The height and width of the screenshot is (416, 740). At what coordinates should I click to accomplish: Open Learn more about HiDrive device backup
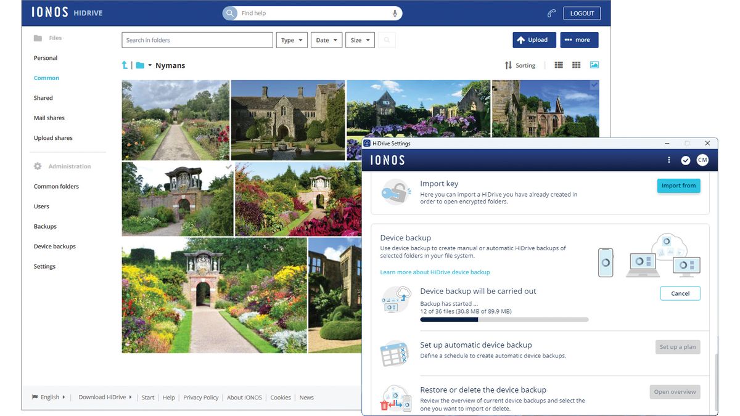pos(435,272)
